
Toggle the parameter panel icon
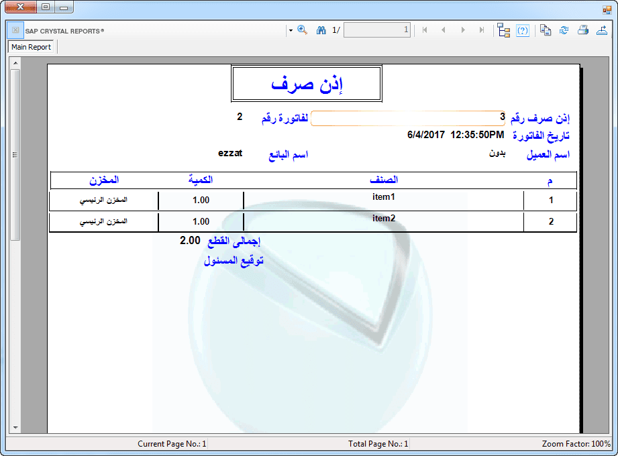[523, 30]
